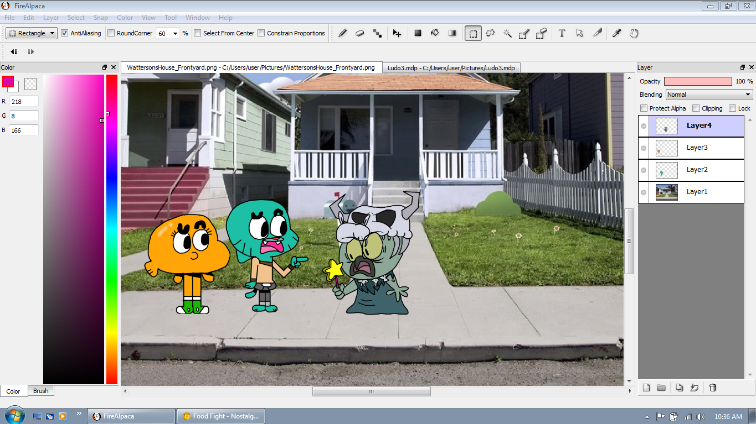Toggle visibility of Layer1
The width and height of the screenshot is (756, 424).
[x=644, y=192]
